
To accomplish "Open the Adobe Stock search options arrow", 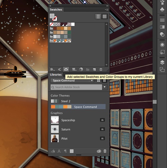I will coord(105,87).
